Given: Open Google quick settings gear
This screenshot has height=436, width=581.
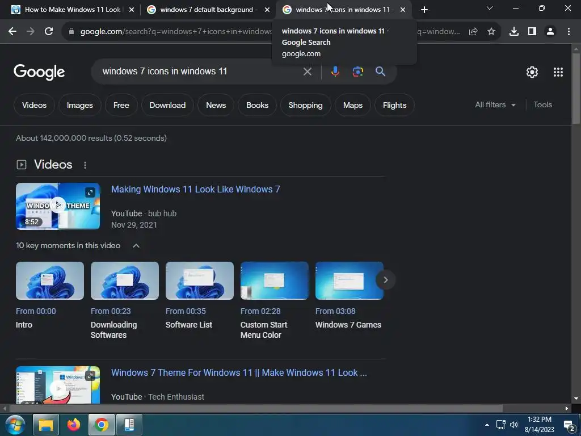Looking at the screenshot, I should [532, 72].
